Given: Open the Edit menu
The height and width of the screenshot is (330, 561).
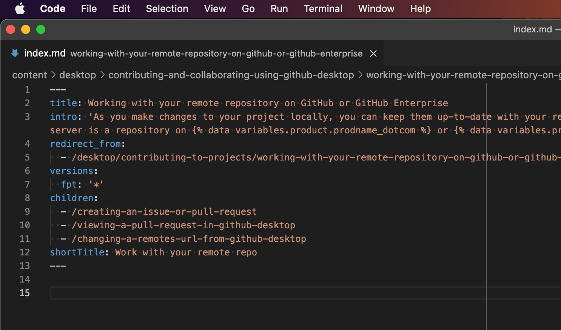Looking at the screenshot, I should 121,8.
